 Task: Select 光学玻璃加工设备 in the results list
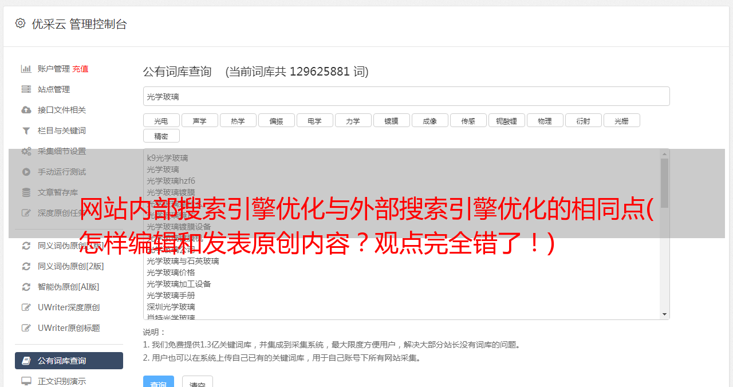pos(179,284)
